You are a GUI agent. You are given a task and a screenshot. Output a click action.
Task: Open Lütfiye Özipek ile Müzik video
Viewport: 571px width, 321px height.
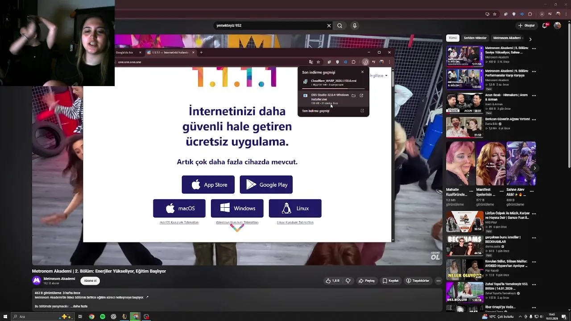pyautogui.click(x=465, y=222)
